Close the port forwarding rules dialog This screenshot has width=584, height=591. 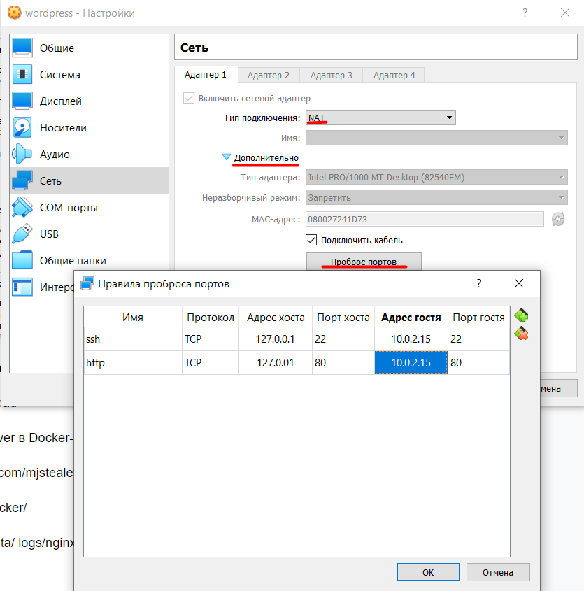519,283
